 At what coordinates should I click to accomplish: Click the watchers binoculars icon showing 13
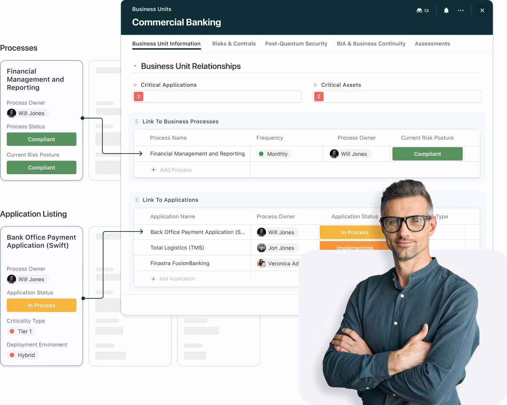(x=422, y=10)
